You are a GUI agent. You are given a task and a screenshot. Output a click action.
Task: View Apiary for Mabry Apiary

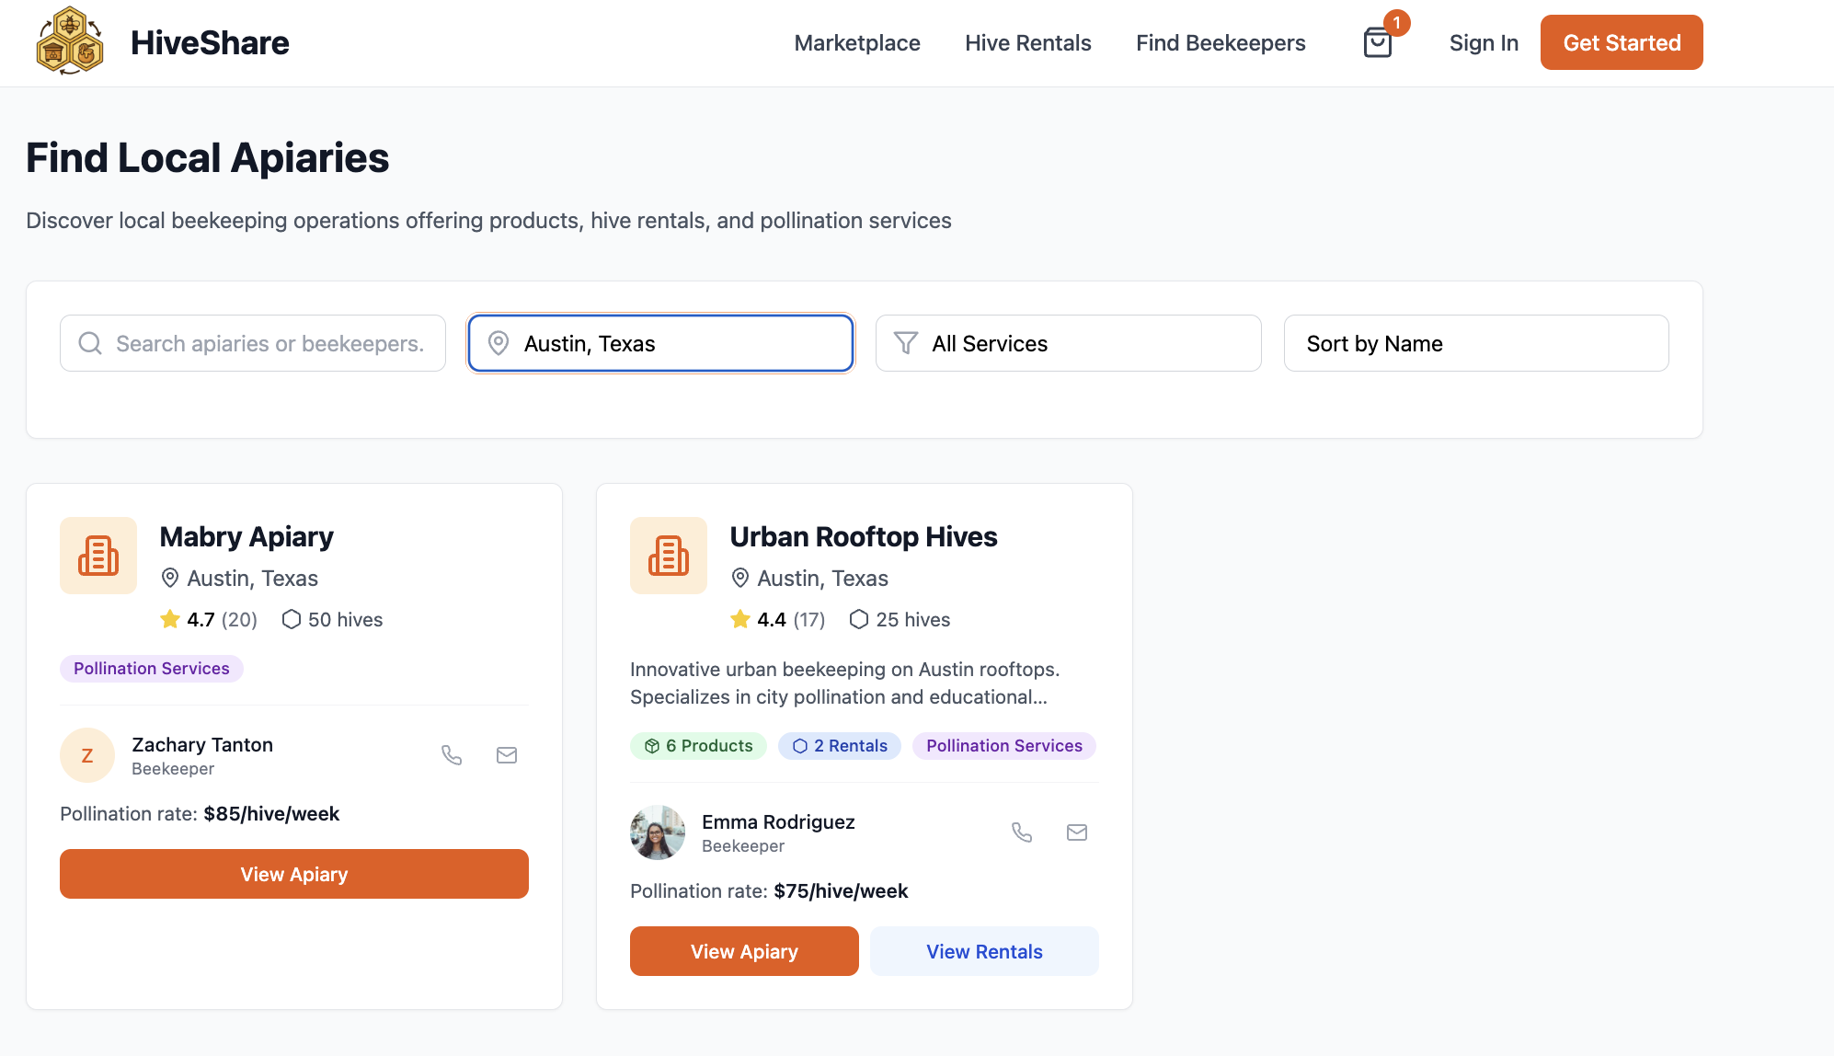[x=294, y=874]
